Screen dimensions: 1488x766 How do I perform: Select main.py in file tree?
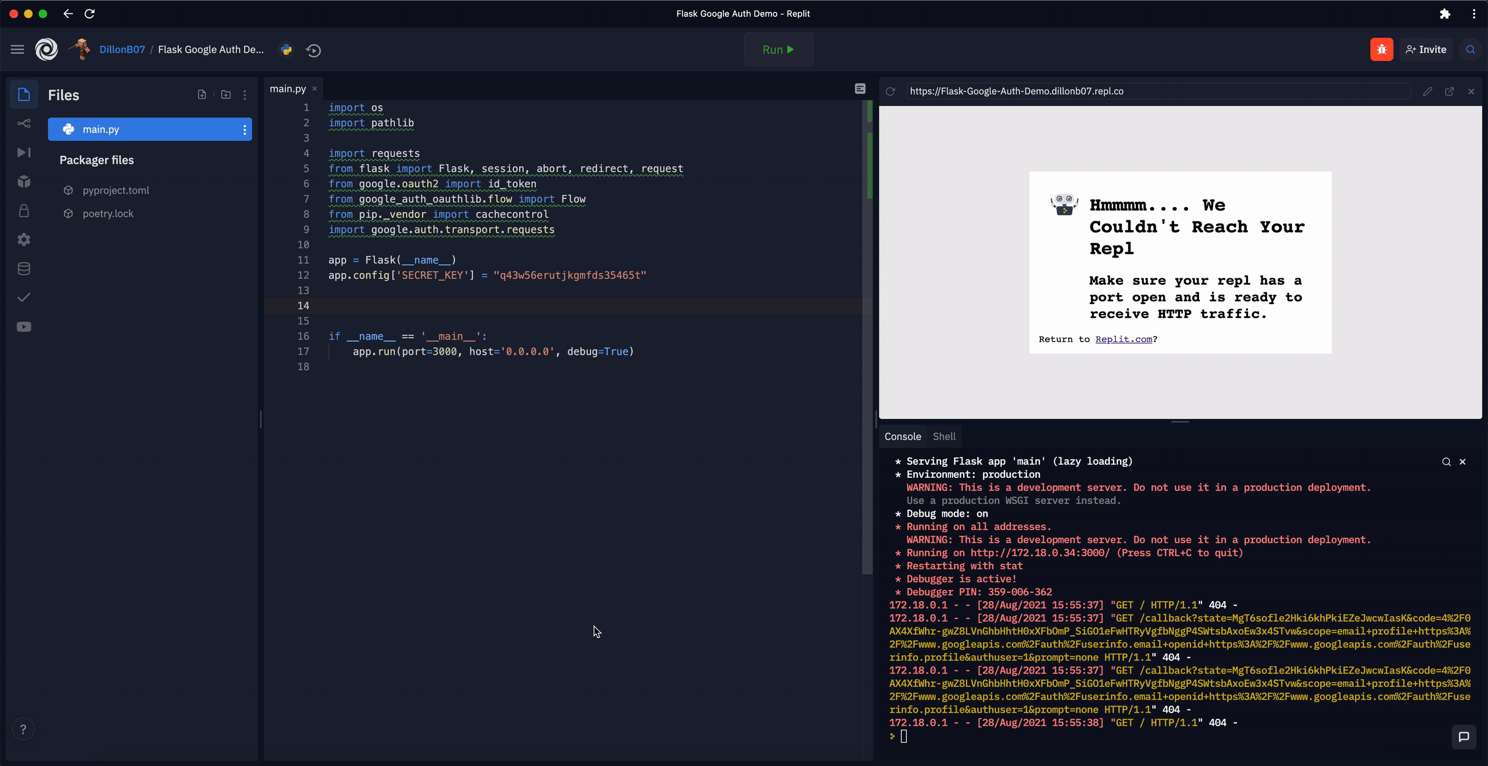(150, 129)
